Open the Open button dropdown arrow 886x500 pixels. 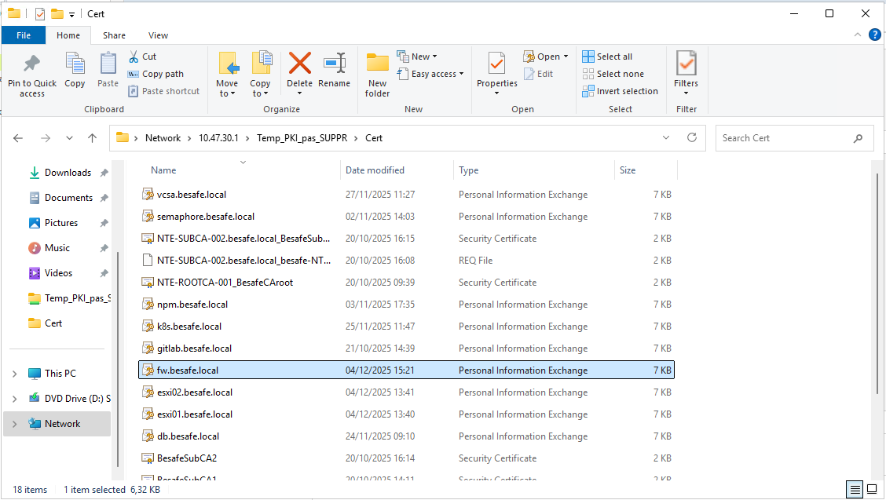pyautogui.click(x=566, y=57)
